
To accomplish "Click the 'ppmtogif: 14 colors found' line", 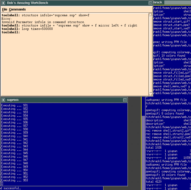I will point(165,175).
